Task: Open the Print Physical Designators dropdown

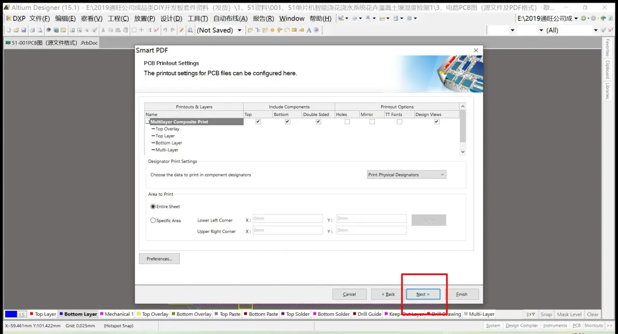Action: pyautogui.click(x=406, y=175)
